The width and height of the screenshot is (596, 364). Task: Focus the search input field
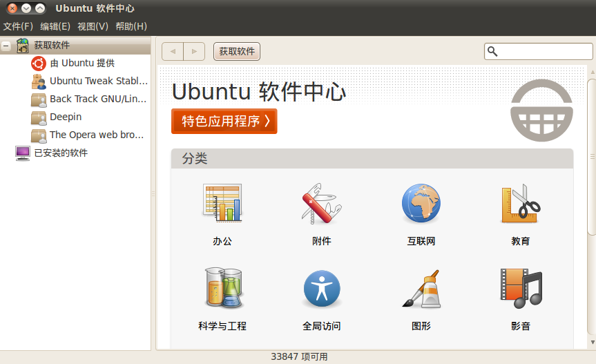click(x=538, y=51)
